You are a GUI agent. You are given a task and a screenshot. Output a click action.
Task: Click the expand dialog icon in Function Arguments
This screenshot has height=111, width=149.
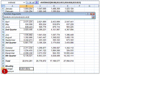click(x=93, y=17)
